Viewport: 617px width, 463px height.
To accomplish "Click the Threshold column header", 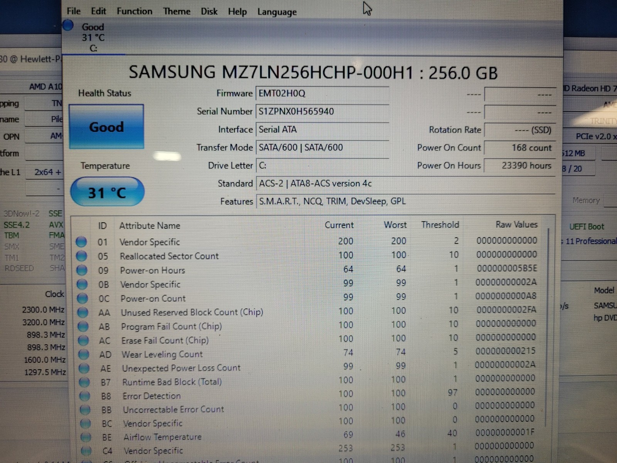I will 440,225.
